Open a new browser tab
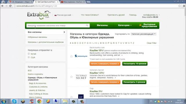Viewport: 186px width, 104px height. (x=88, y=2)
